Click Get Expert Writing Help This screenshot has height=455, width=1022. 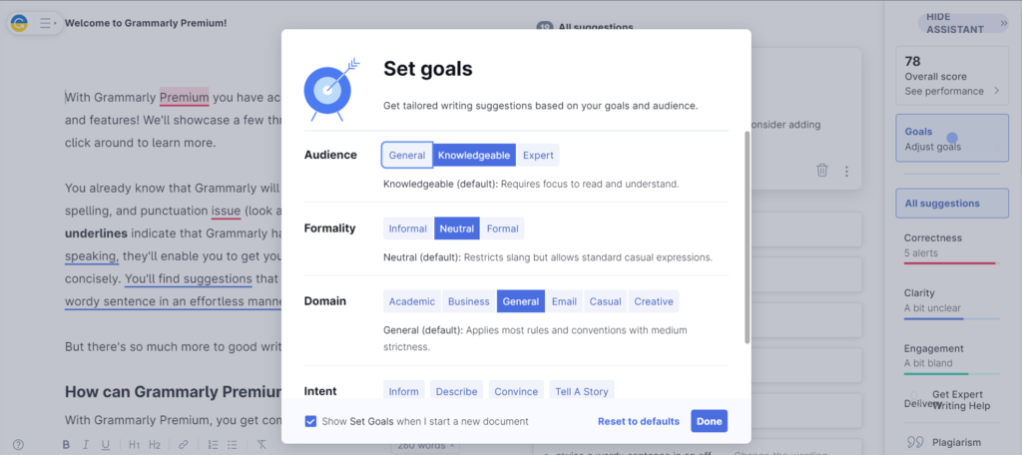[961, 400]
